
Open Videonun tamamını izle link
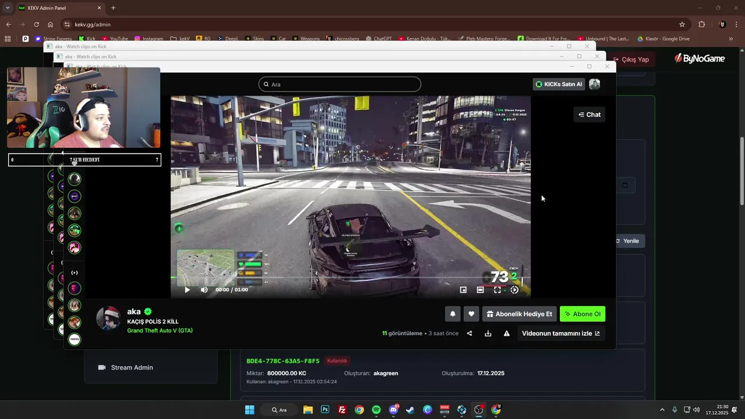561,333
